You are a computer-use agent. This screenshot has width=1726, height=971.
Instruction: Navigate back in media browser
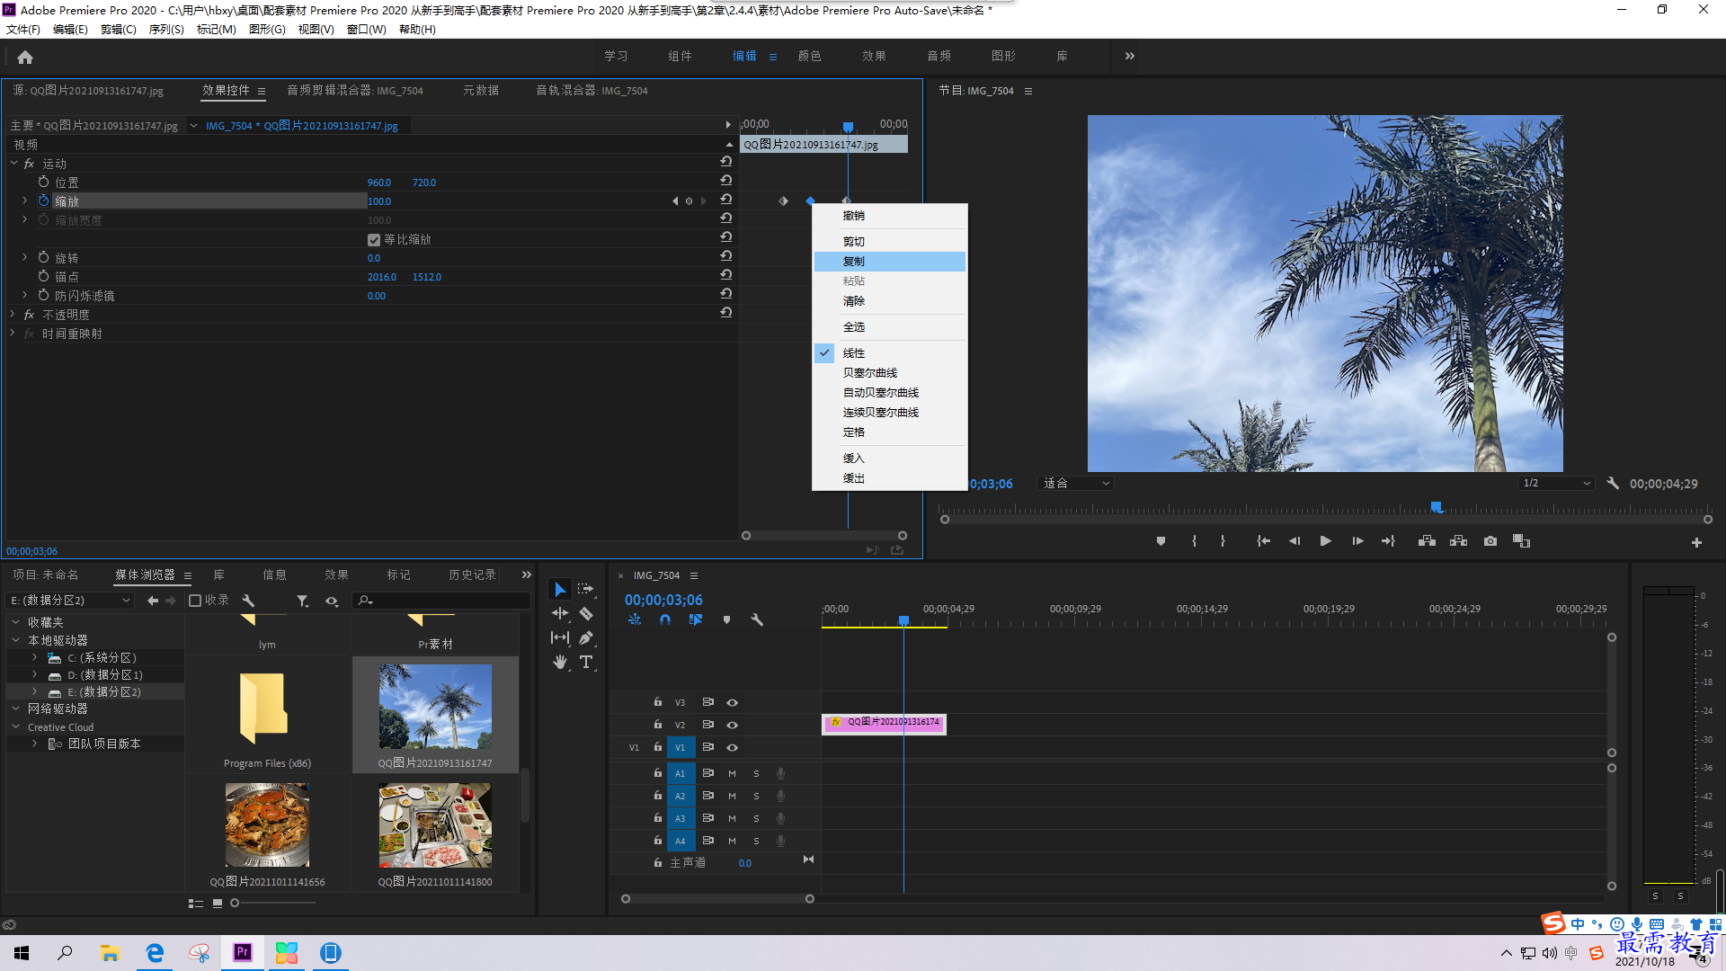coord(153,601)
